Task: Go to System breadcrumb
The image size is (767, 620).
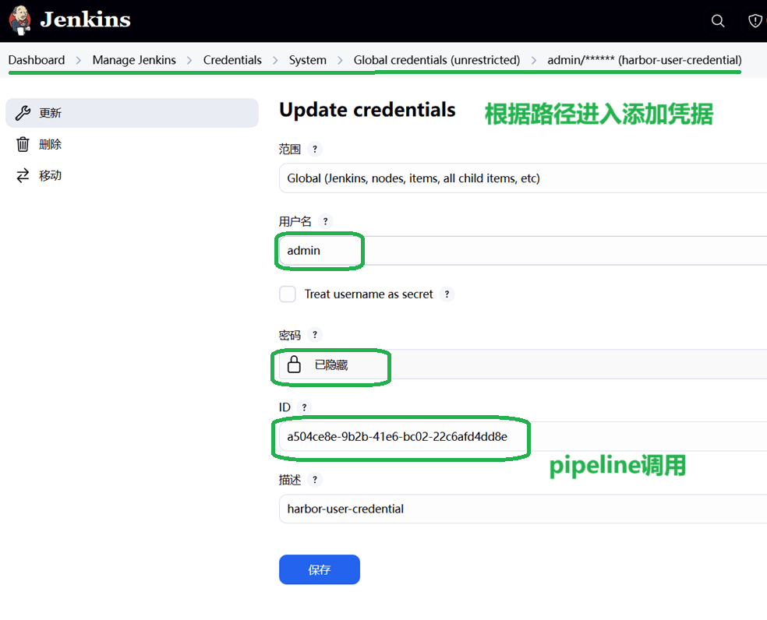Action: point(308,60)
